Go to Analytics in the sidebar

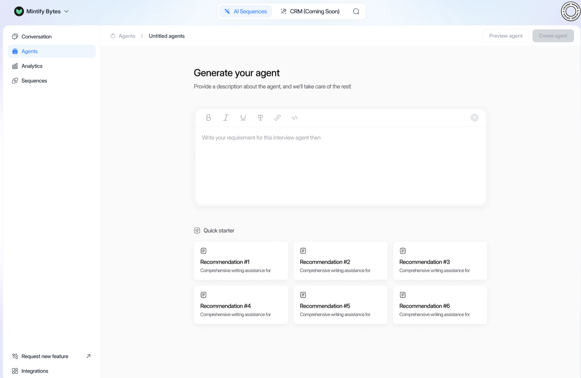click(x=32, y=66)
